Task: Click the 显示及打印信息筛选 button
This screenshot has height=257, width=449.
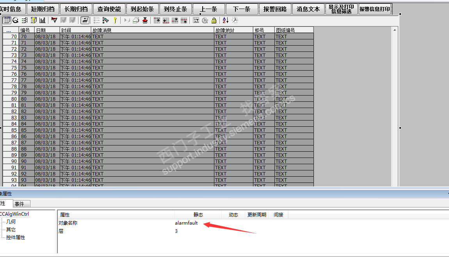Action: pos(341,9)
